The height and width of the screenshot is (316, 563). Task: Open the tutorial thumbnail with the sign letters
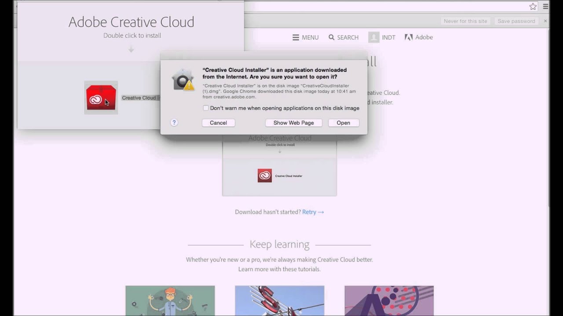[x=280, y=301]
